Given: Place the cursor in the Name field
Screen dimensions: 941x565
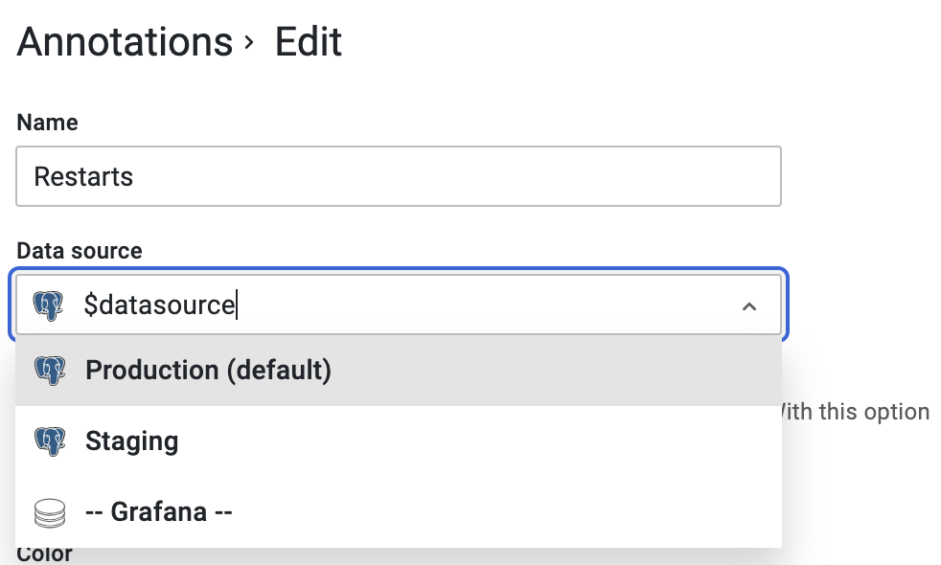Looking at the screenshot, I should pyautogui.click(x=383, y=175).
